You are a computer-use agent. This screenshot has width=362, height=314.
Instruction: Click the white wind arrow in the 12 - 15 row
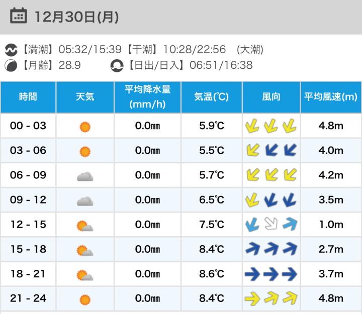271,225
